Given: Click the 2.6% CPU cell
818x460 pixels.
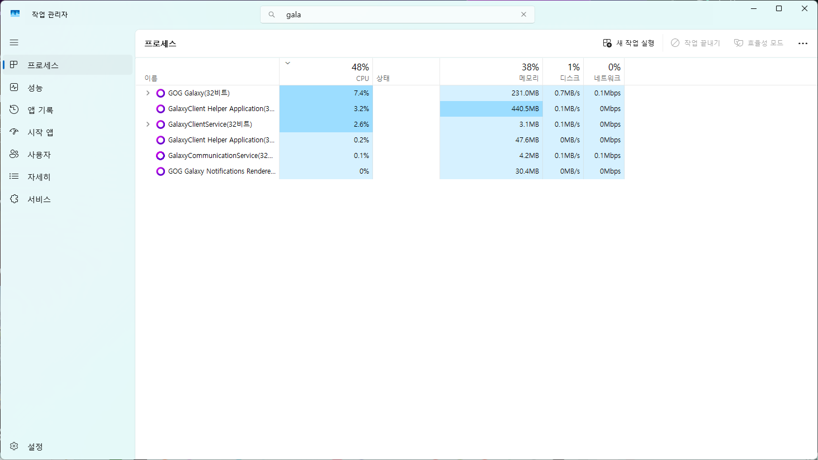Looking at the screenshot, I should click(326, 124).
